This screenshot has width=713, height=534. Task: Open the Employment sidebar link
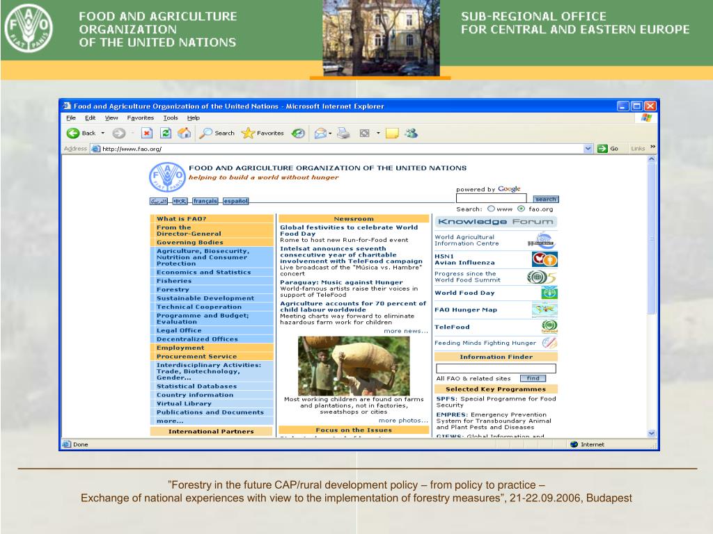click(x=180, y=348)
